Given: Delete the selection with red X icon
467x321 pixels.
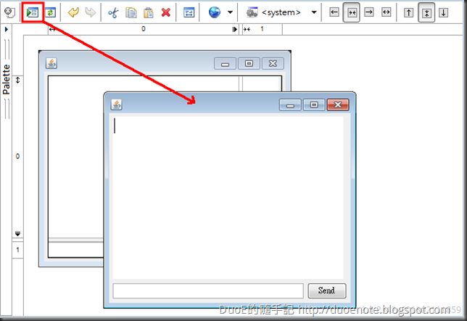Looking at the screenshot, I should click(165, 12).
